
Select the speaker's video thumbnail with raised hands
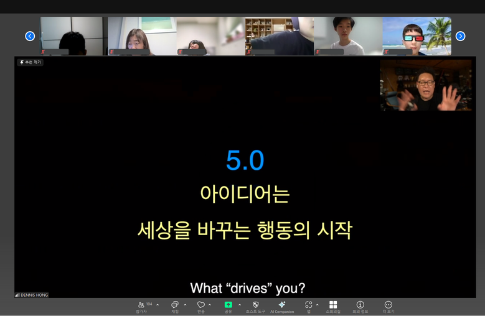[x=425, y=85]
